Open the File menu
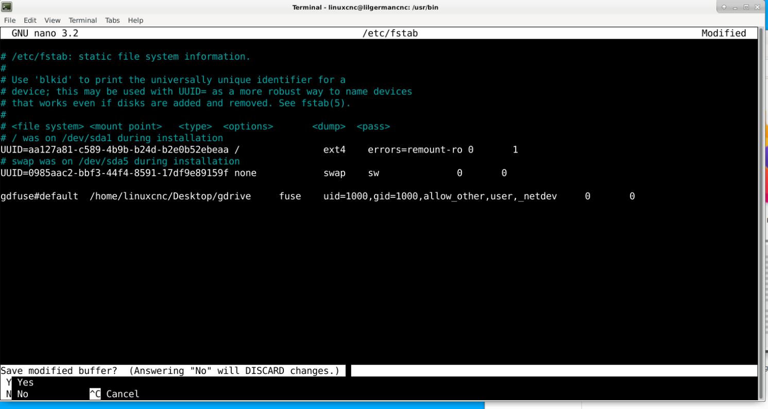Image resolution: width=768 pixels, height=409 pixels. 10,21
